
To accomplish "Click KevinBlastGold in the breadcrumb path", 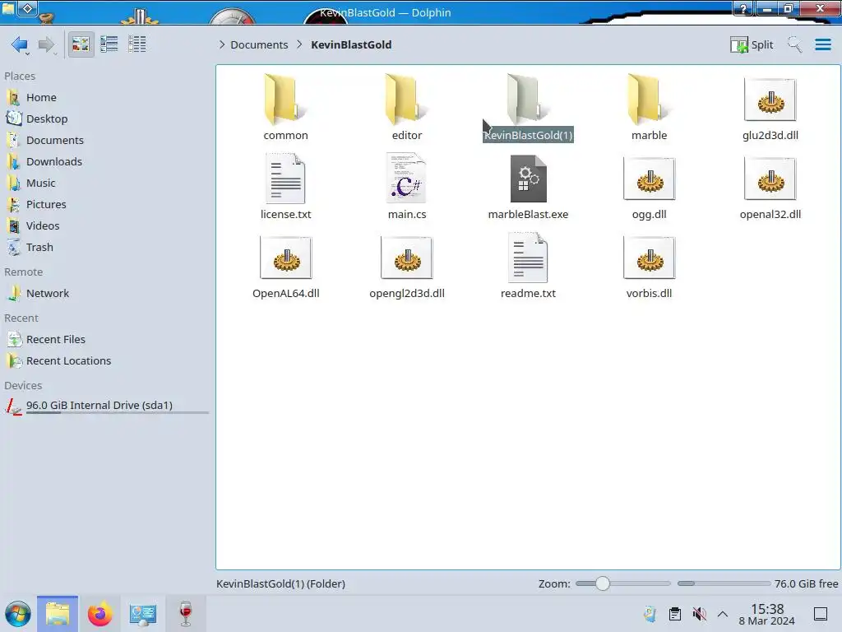I will pyautogui.click(x=351, y=44).
